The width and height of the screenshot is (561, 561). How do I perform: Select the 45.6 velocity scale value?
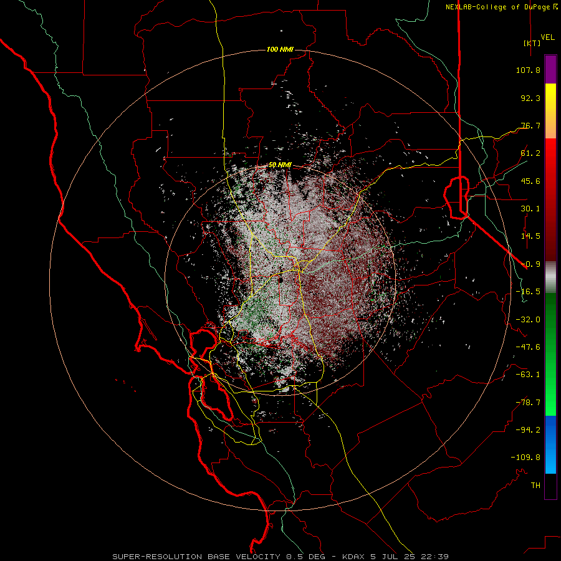[530, 181]
